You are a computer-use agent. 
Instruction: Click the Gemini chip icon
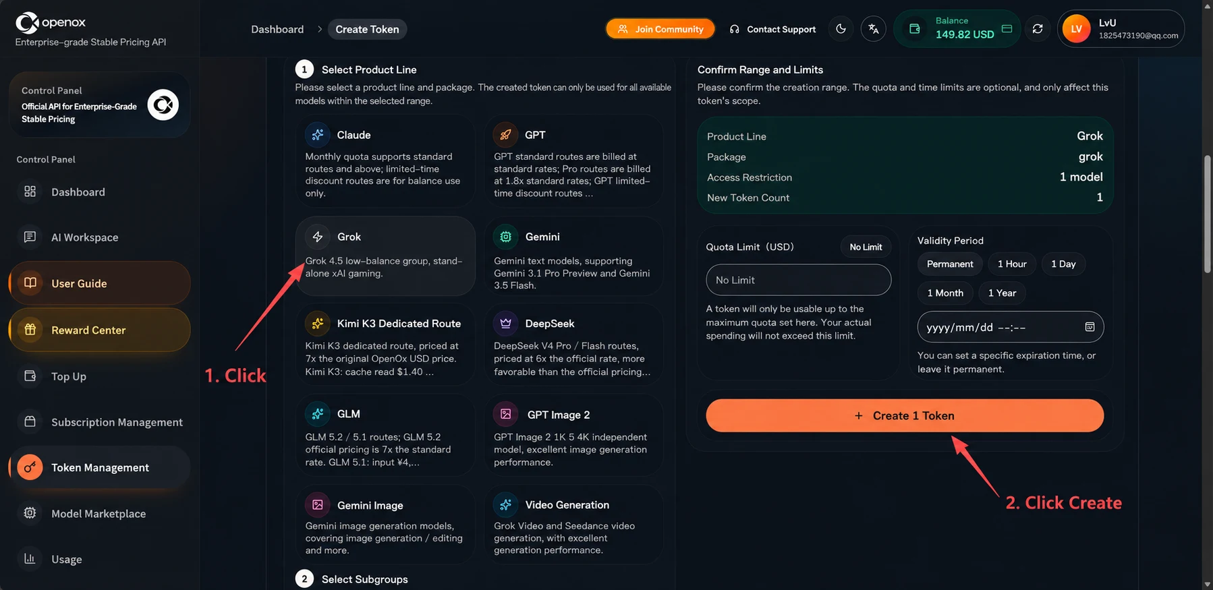click(x=506, y=237)
